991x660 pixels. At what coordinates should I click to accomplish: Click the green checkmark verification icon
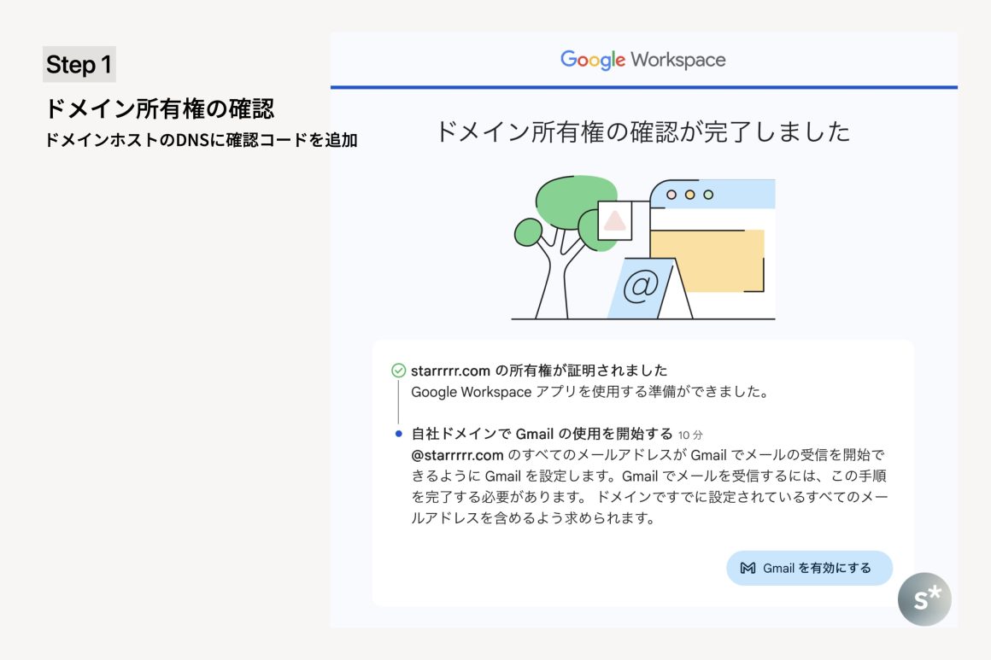398,371
